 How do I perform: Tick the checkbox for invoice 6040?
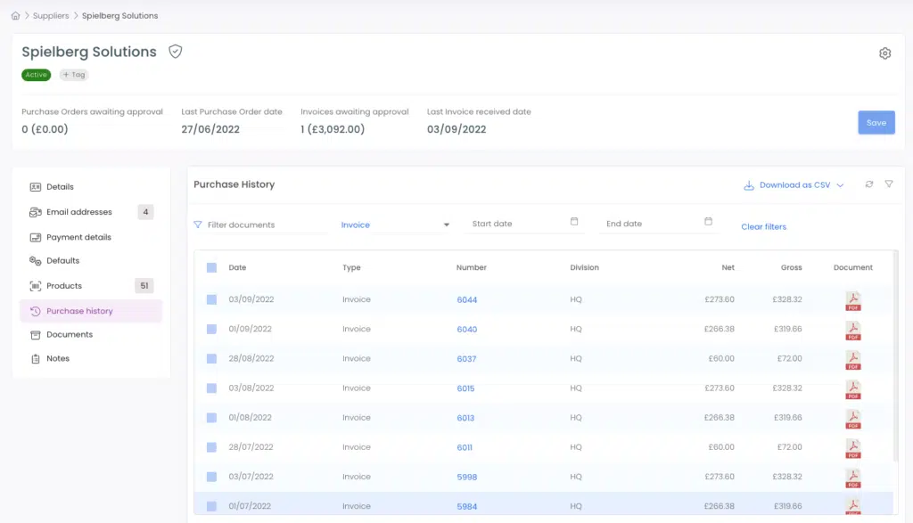[x=211, y=330]
